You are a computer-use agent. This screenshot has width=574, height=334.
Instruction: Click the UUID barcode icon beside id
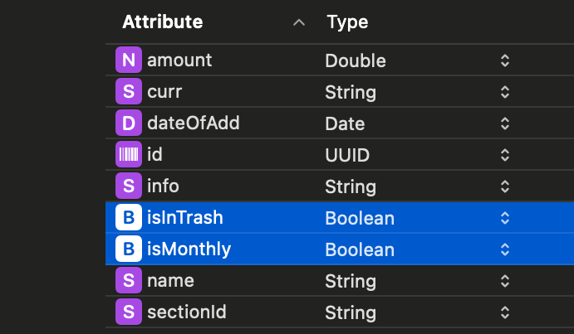[128, 155]
